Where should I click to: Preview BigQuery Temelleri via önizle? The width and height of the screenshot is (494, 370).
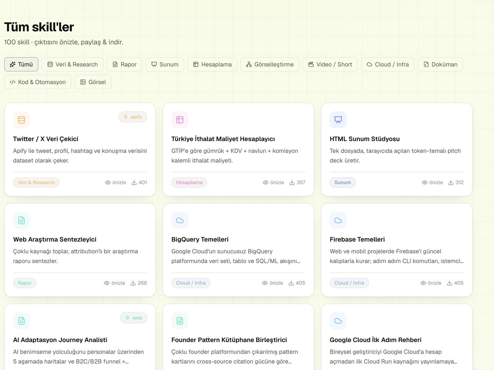pos(273,283)
